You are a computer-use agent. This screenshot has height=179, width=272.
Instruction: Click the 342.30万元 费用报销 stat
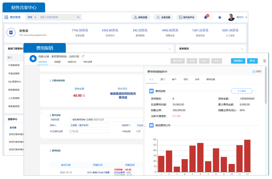pos(140,32)
